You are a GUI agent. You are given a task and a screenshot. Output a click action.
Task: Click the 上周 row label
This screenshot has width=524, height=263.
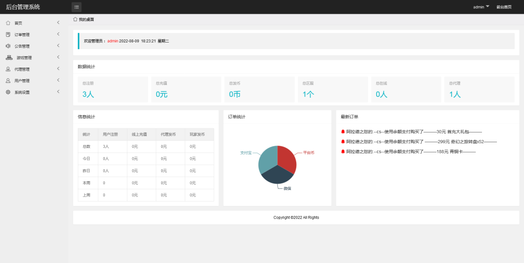tap(86, 195)
